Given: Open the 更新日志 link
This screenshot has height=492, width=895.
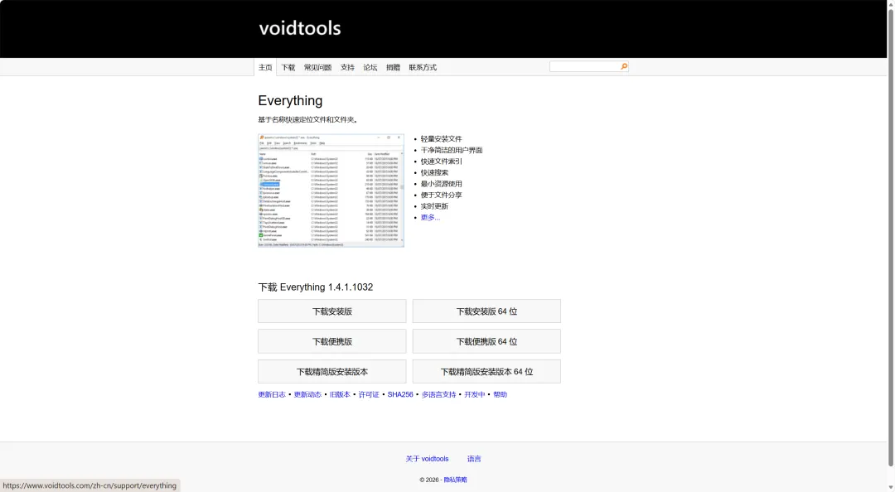Looking at the screenshot, I should [272, 394].
